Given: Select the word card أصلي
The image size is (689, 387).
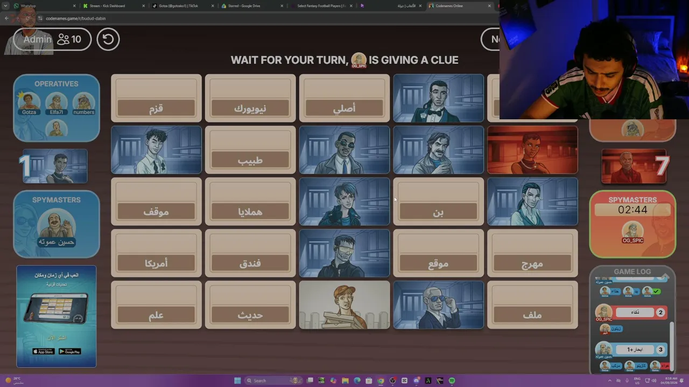Looking at the screenshot, I should 344,98.
